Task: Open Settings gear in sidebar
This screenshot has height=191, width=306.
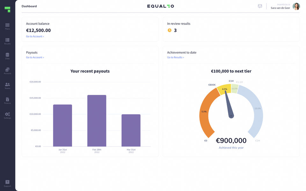Action: 7,115
